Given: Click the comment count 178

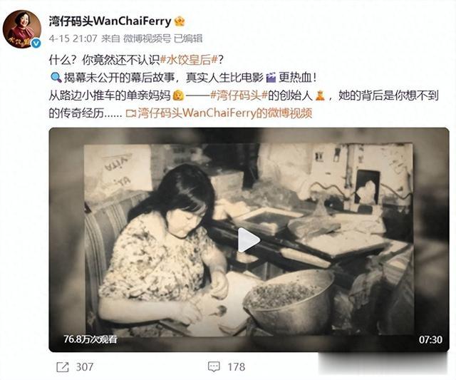Looking at the screenshot, I should tap(236, 367).
